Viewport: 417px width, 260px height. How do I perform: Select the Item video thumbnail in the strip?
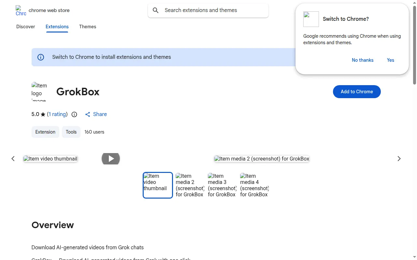(x=158, y=185)
